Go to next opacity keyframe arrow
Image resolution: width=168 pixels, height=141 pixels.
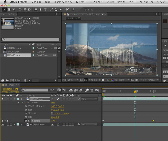tap(8, 121)
